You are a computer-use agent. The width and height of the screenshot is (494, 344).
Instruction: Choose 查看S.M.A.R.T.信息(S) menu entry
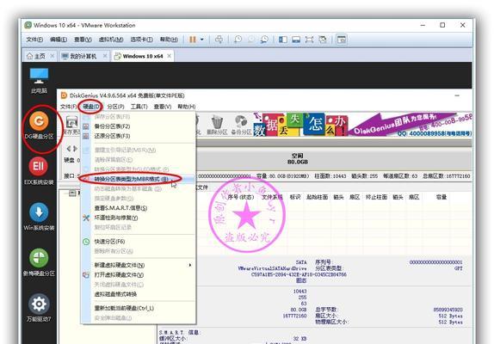(138, 208)
